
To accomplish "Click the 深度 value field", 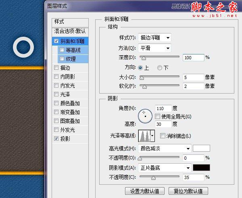I will [x=193, y=58].
